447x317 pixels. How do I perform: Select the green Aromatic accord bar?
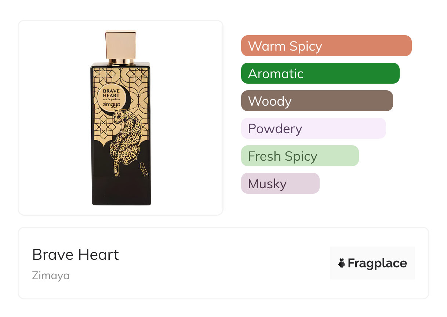[320, 73]
